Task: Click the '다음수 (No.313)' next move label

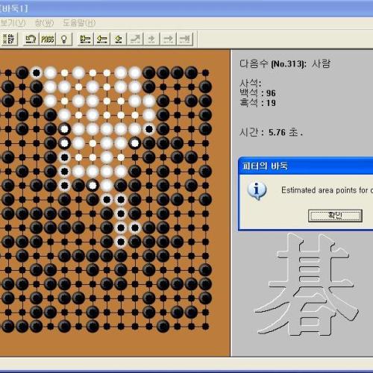Action: (x=273, y=64)
